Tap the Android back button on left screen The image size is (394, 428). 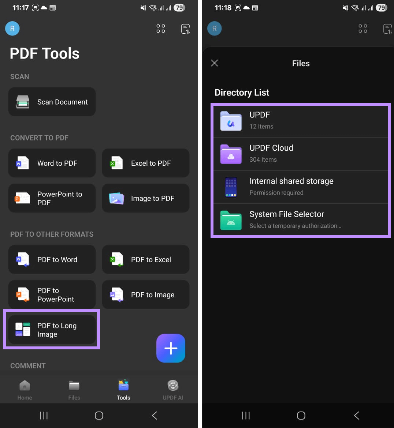click(x=155, y=416)
